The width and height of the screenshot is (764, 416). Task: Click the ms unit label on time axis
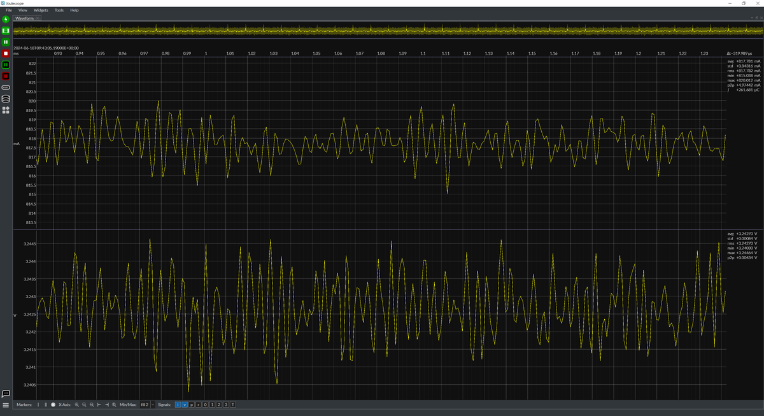click(16, 54)
